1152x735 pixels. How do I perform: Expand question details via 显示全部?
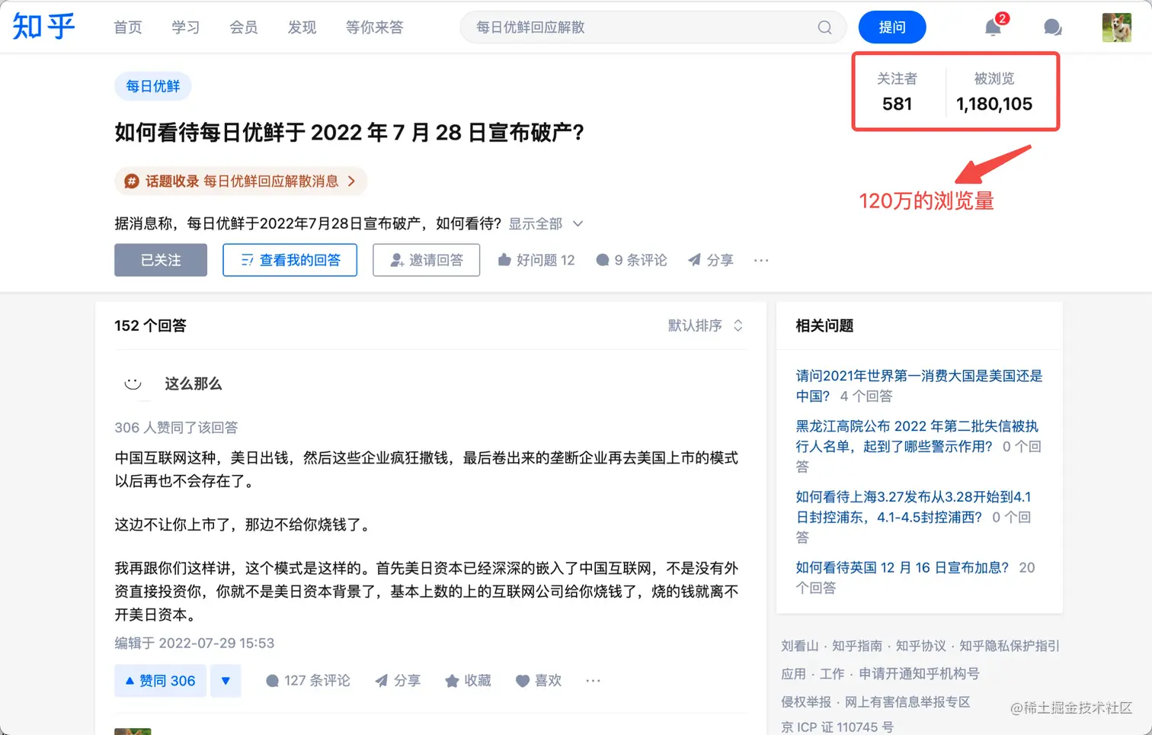(x=546, y=223)
